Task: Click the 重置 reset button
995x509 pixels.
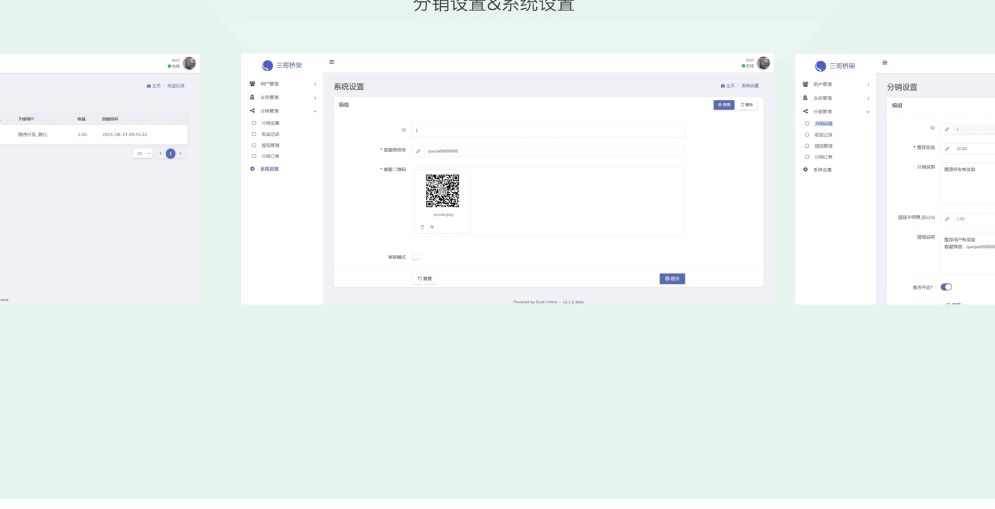Action: pos(424,279)
